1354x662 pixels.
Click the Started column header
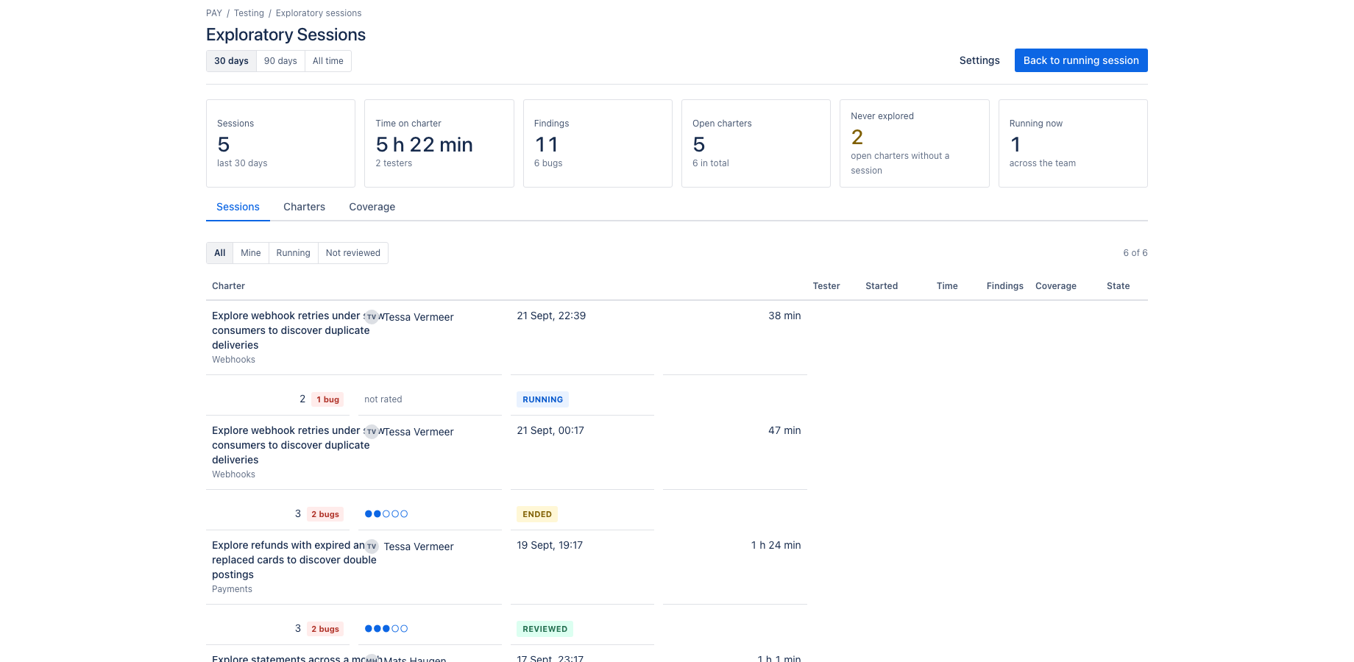click(882, 286)
